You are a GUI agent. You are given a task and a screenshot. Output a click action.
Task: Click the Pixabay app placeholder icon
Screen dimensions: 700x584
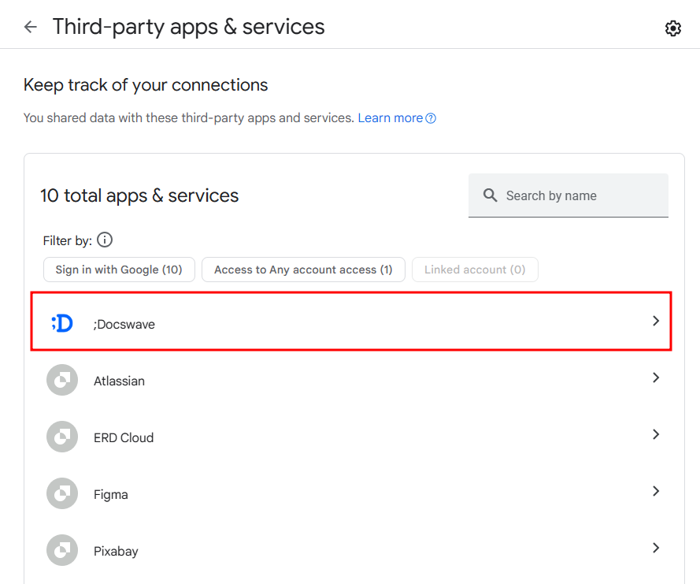pos(62,550)
